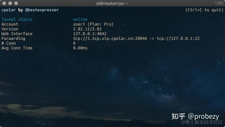Click the Web Interface label

point(17,34)
